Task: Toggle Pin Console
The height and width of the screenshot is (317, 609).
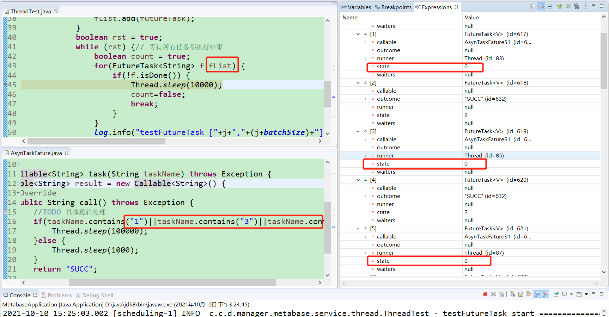Action: click(556, 294)
